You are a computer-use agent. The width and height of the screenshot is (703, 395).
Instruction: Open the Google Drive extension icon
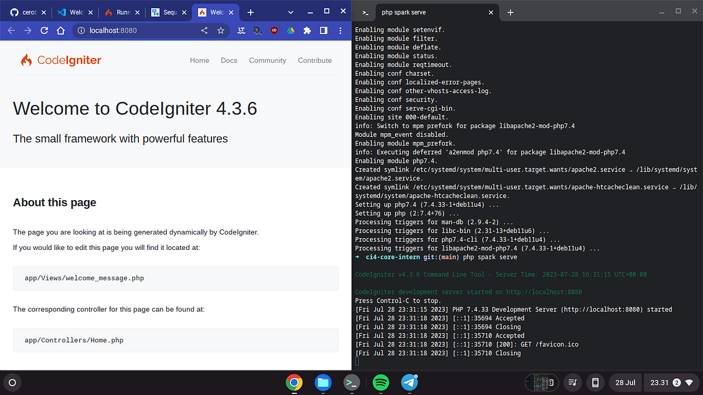(290, 30)
